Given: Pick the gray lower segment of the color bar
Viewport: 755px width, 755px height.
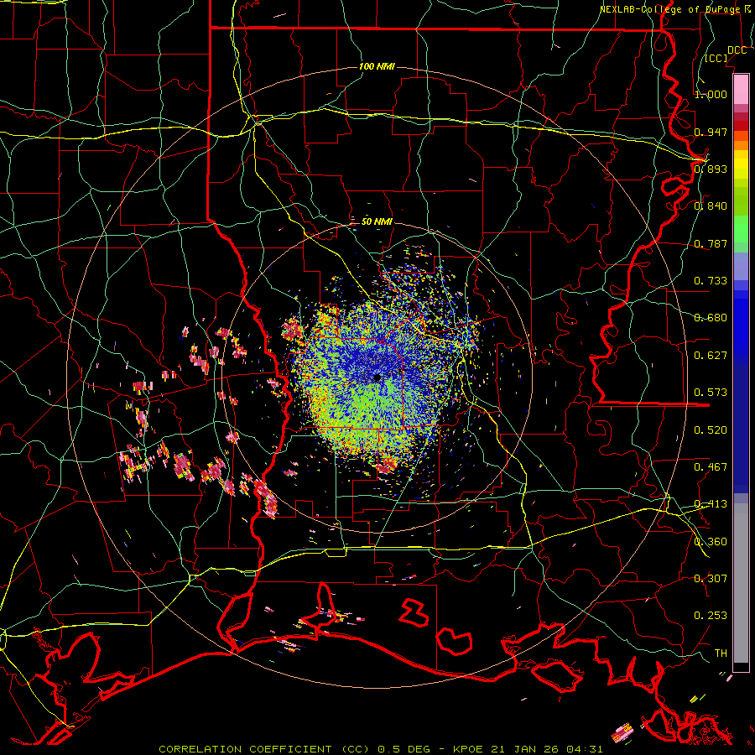Looking at the screenshot, I should point(741,583).
